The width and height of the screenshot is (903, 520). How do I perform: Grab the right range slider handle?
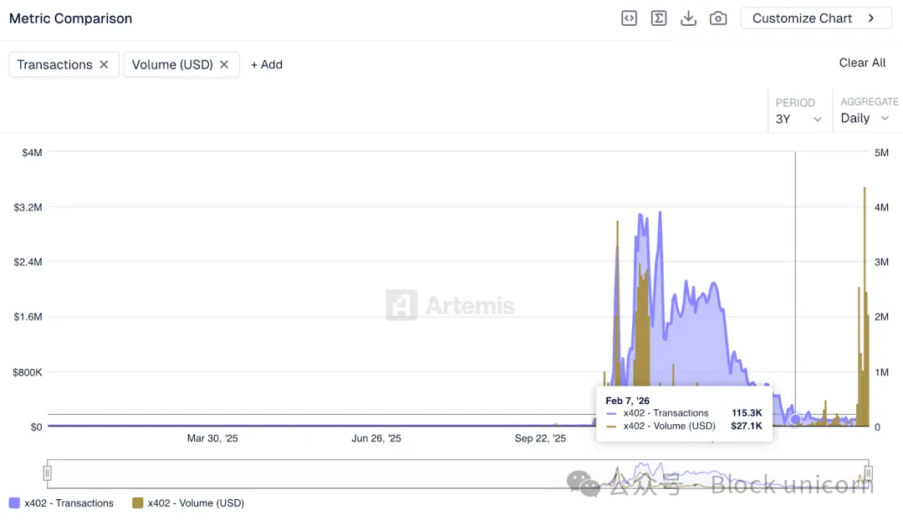pos(869,473)
